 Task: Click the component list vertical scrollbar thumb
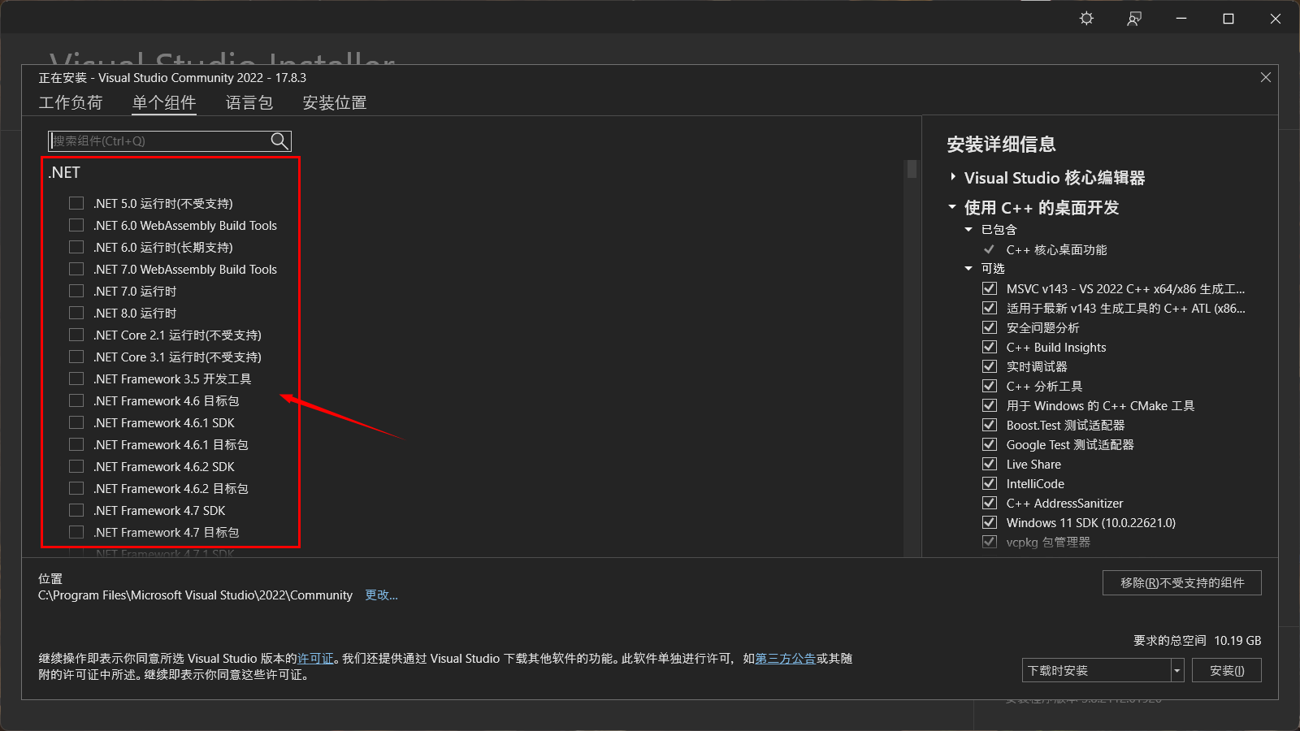point(912,169)
